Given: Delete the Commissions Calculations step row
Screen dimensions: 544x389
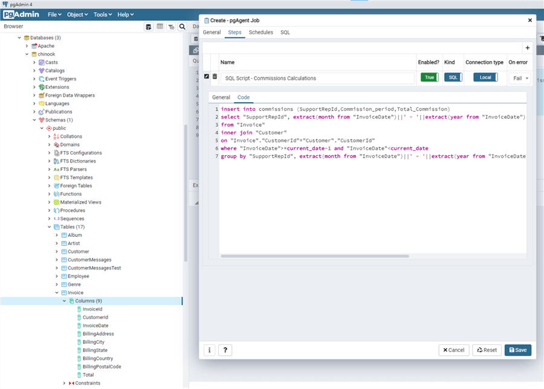Looking at the screenshot, I should (x=215, y=77).
